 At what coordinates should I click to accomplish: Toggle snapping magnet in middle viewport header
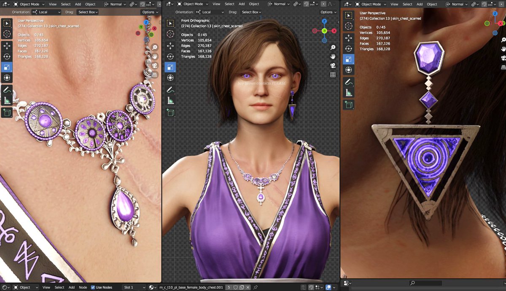[306, 4]
